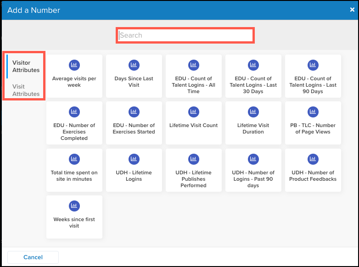Image resolution: width=359 pixels, height=267 pixels.
Task: Open the Visit Attributes tab
Action: tap(26, 90)
